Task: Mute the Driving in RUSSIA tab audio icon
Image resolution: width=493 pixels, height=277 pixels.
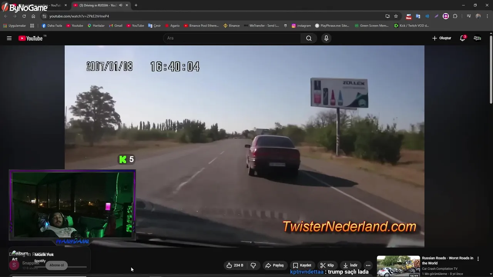Action: tap(121, 5)
